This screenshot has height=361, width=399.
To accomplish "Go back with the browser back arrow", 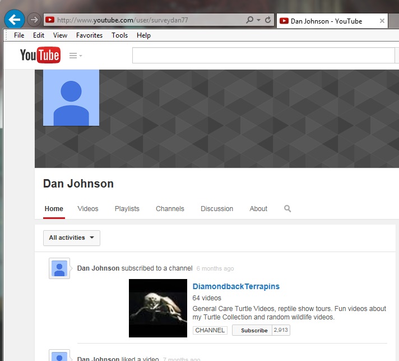I will (x=14, y=19).
